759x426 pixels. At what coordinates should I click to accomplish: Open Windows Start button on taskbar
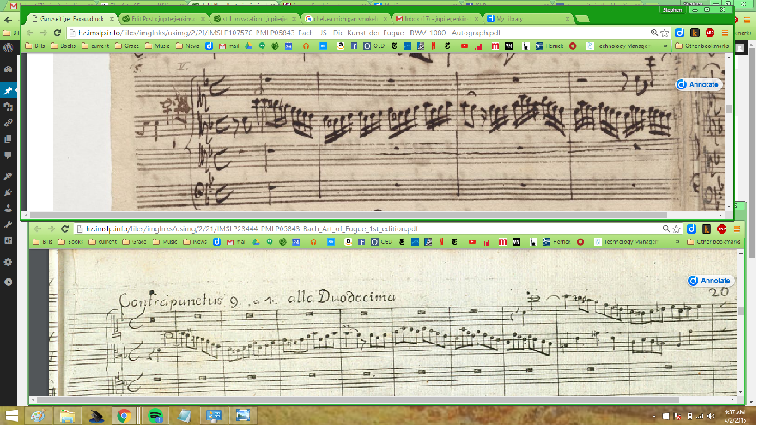(12, 416)
